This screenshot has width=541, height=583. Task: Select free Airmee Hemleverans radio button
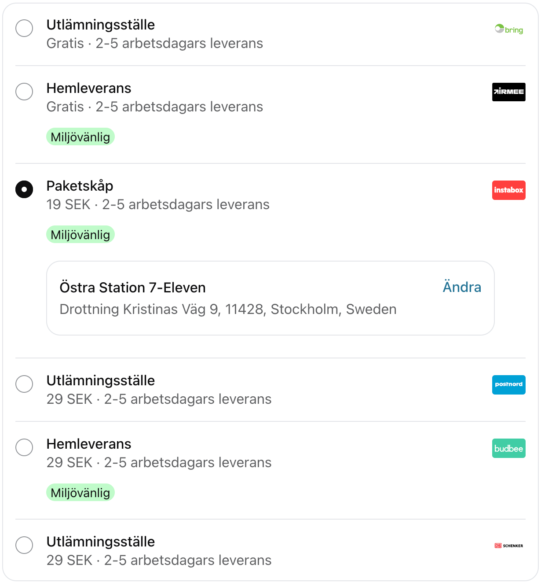pos(24,92)
